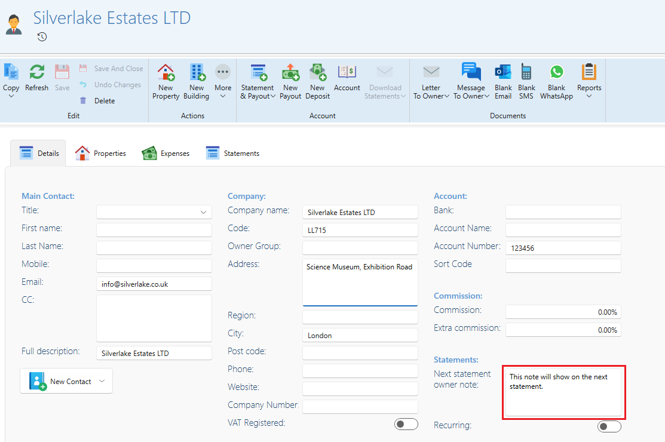The image size is (665, 442).
Task: Click the Account Number field
Action: point(563,247)
